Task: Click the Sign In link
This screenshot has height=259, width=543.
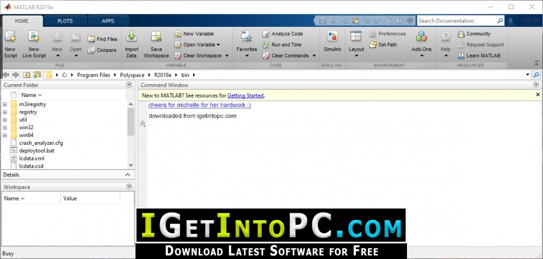Action: (530, 21)
